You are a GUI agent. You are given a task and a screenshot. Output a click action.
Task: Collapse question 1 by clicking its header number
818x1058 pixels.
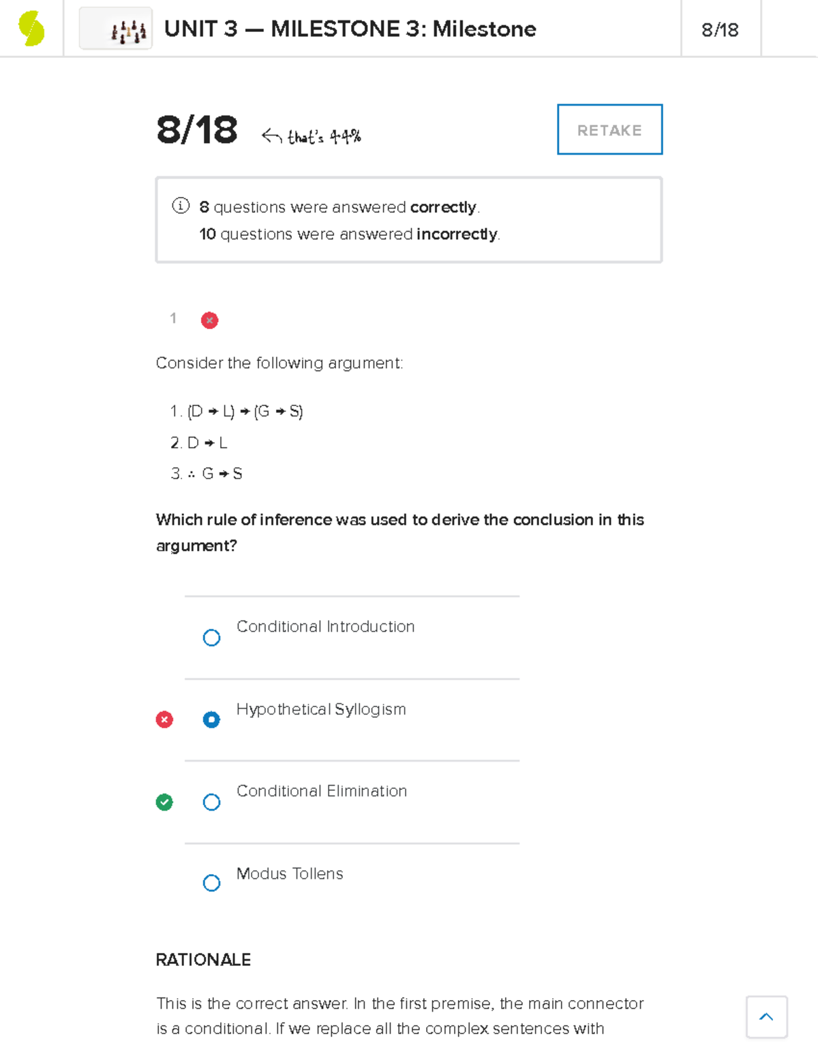click(x=173, y=318)
